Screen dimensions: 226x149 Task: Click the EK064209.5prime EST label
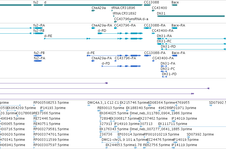point(21,108)
